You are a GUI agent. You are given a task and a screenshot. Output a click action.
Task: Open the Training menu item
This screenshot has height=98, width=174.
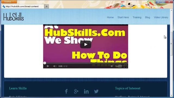click(137, 17)
